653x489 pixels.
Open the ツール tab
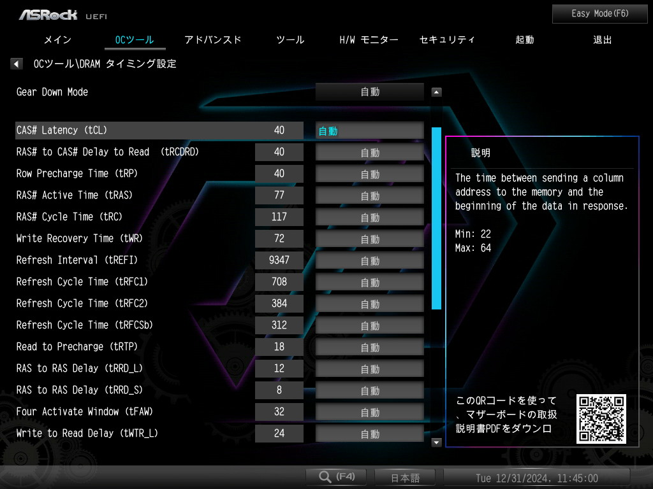pyautogui.click(x=290, y=40)
